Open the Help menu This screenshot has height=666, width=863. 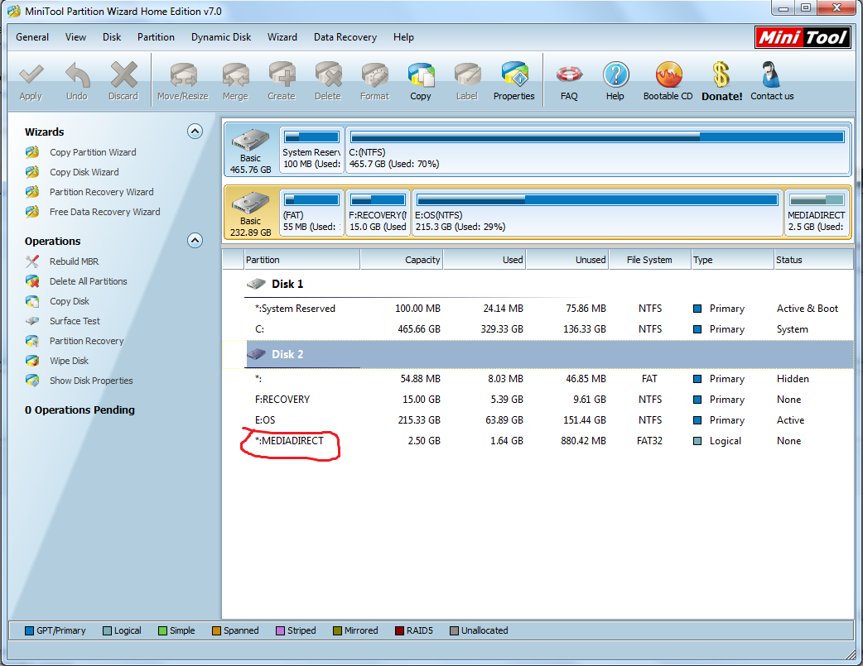(x=403, y=37)
